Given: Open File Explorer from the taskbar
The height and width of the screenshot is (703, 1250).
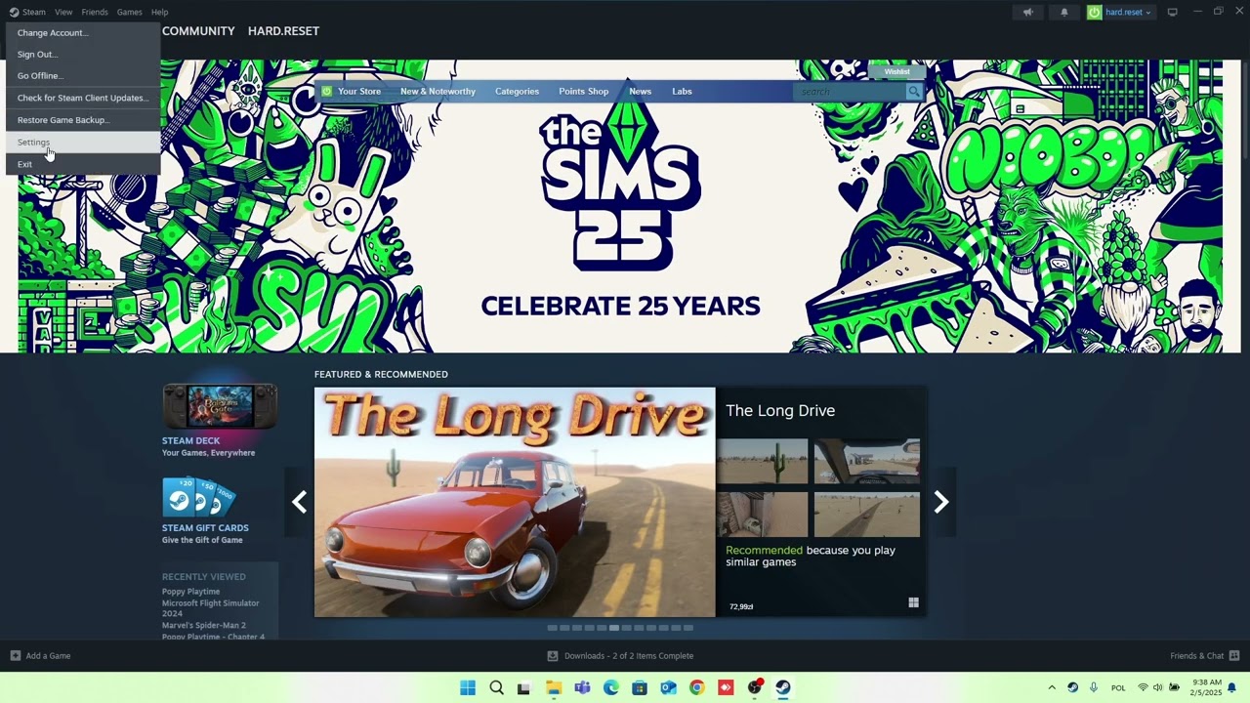Looking at the screenshot, I should 554,687.
